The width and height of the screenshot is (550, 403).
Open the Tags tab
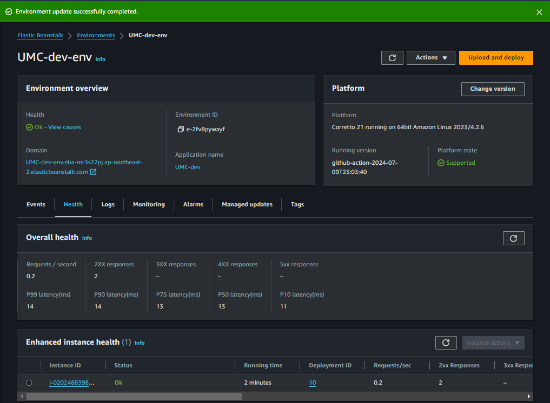297,204
